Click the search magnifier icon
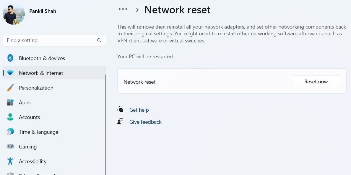 tap(99, 40)
